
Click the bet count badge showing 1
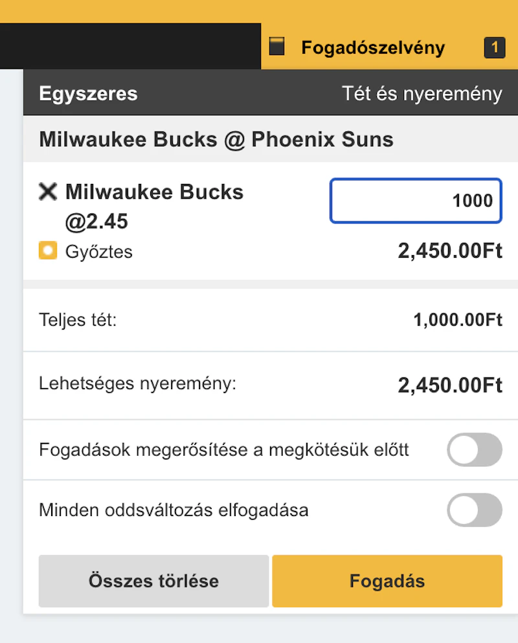(494, 47)
